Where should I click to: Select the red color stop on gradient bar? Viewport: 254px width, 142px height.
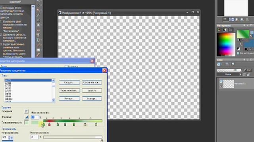click(x=49, y=124)
